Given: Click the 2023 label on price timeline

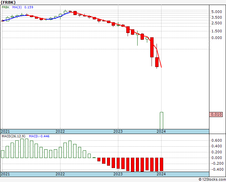Looking at the screenshot, I should click(x=118, y=131).
